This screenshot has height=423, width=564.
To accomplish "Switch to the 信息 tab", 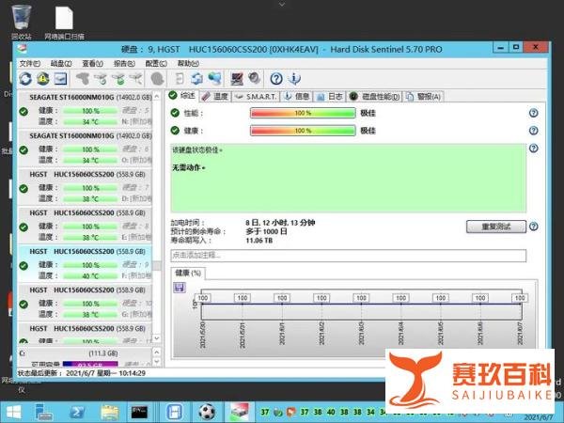I will click(297, 97).
